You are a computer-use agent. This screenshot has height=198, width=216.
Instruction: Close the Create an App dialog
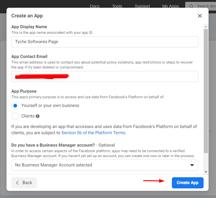tap(200, 16)
